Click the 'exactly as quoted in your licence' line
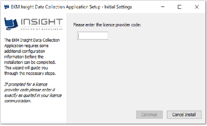The height and width of the screenshot is (126, 207). point(33,95)
